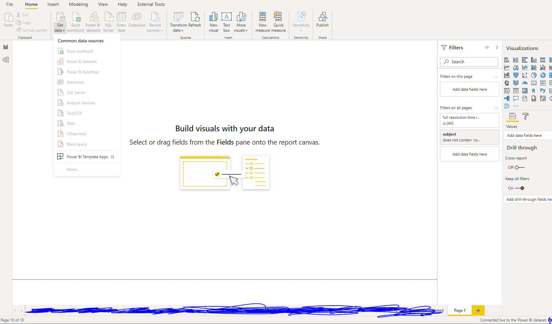The image size is (552, 324).
Task: Select the Stacked column chart visual
Action: point(516,60)
